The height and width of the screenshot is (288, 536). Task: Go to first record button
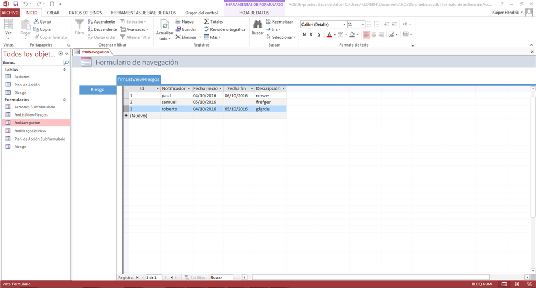click(138, 278)
